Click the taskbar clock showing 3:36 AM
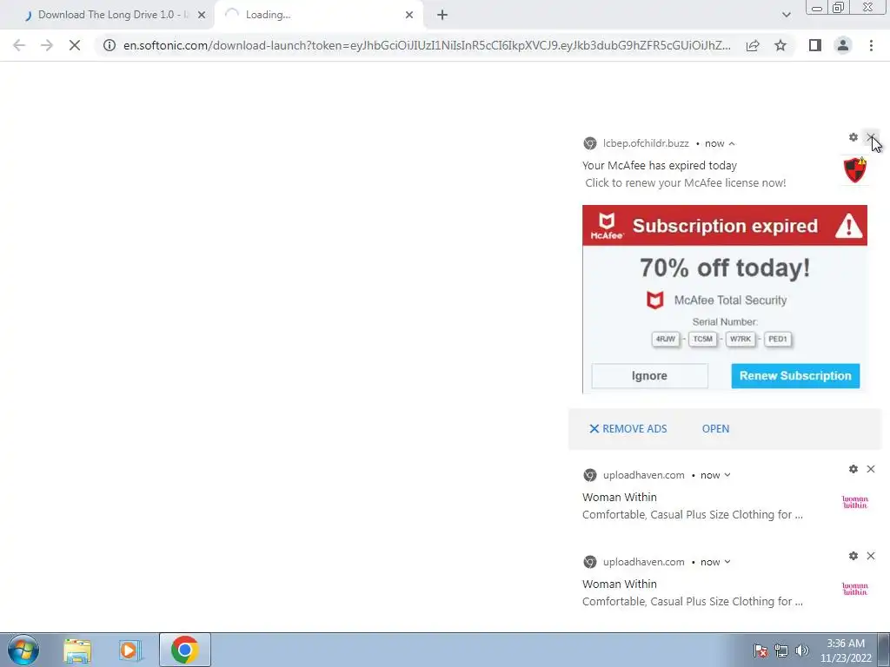This screenshot has height=667, width=890. [845, 650]
